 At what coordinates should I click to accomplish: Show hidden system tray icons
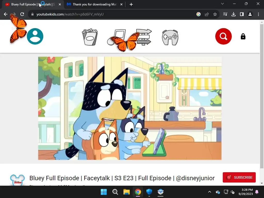tap(210, 192)
